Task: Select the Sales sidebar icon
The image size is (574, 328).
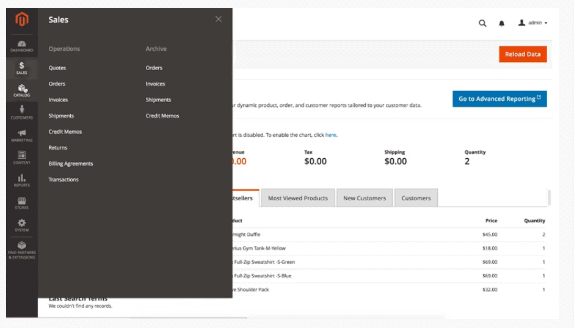Action: pyautogui.click(x=21, y=68)
